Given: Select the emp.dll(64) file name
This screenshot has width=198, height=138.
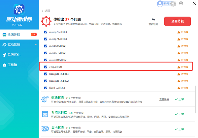Looking at the screenshot, I should (55, 67).
